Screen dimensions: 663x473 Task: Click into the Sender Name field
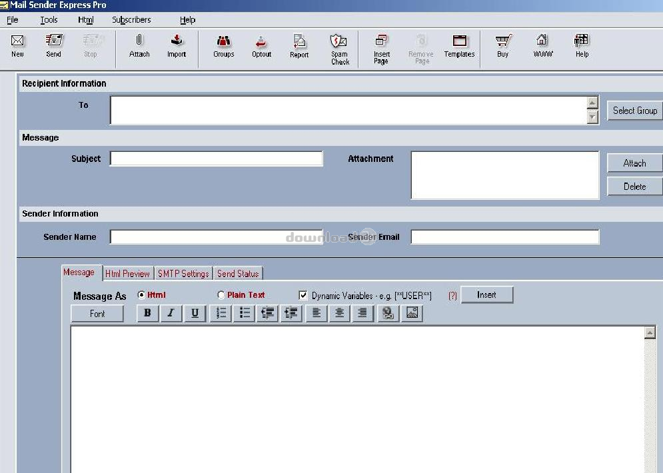(x=217, y=236)
